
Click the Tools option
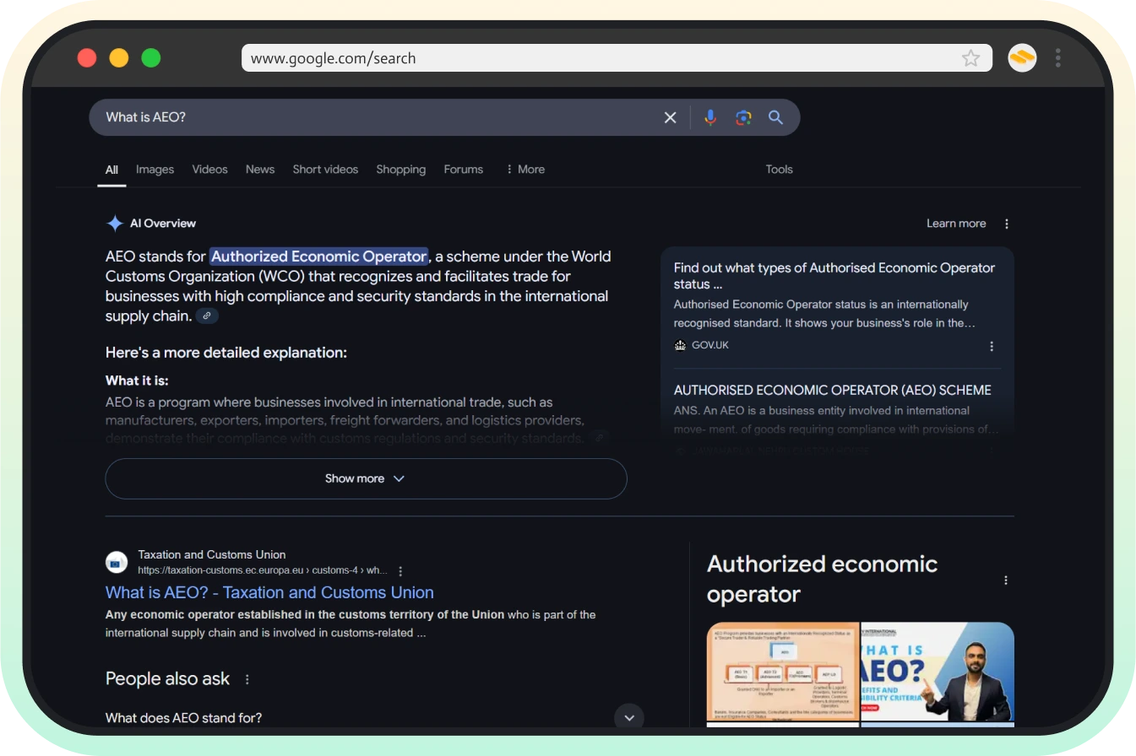tap(779, 169)
